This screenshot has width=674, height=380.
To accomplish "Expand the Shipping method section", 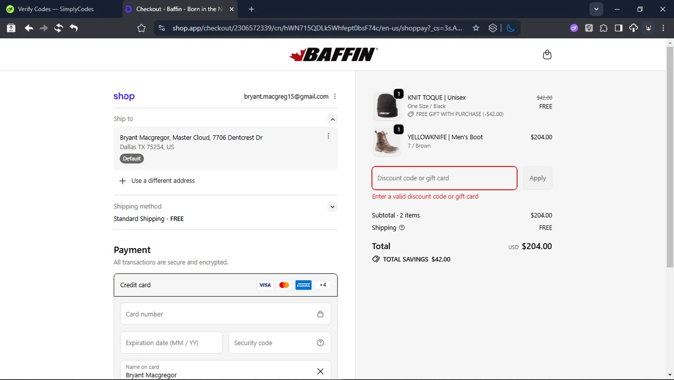I will point(333,207).
